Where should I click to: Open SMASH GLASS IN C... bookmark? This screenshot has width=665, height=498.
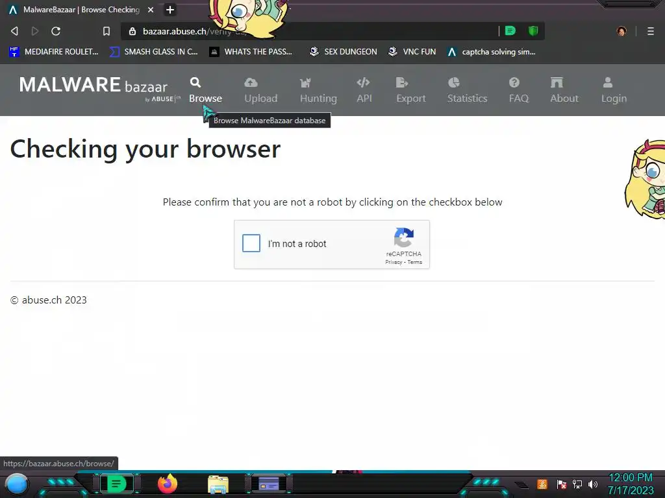153,52
